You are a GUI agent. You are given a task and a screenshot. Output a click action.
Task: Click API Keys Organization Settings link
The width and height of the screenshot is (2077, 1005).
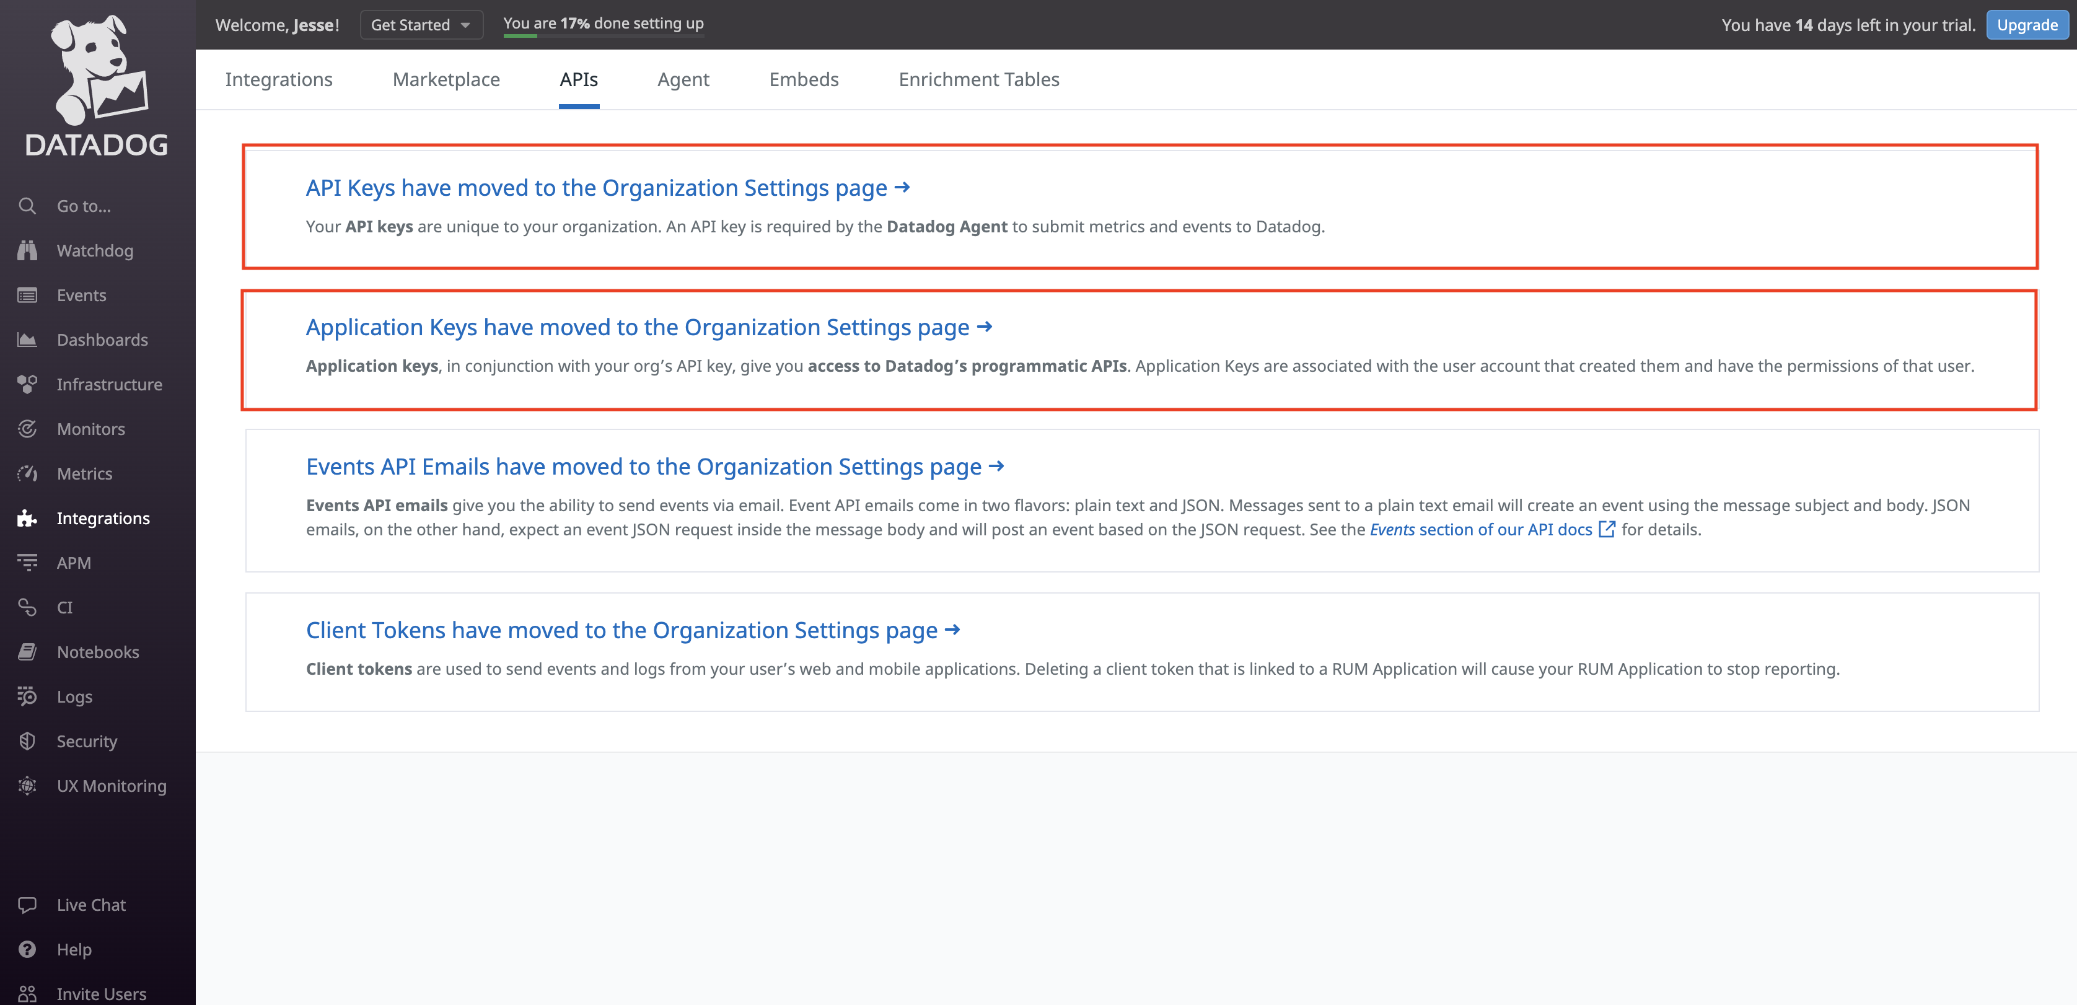(607, 187)
